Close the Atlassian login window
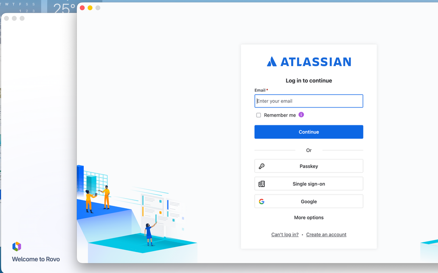The height and width of the screenshot is (273, 438). (x=82, y=8)
